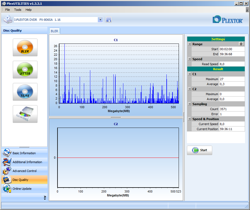Click the drive icon beside drive selector
Screen dimensions: 250x210
click(x=8, y=19)
